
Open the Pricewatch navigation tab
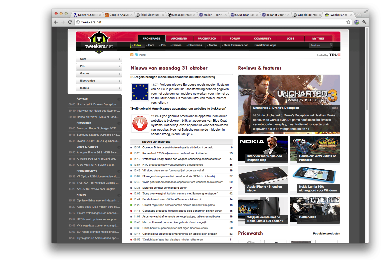pyautogui.click(x=207, y=39)
